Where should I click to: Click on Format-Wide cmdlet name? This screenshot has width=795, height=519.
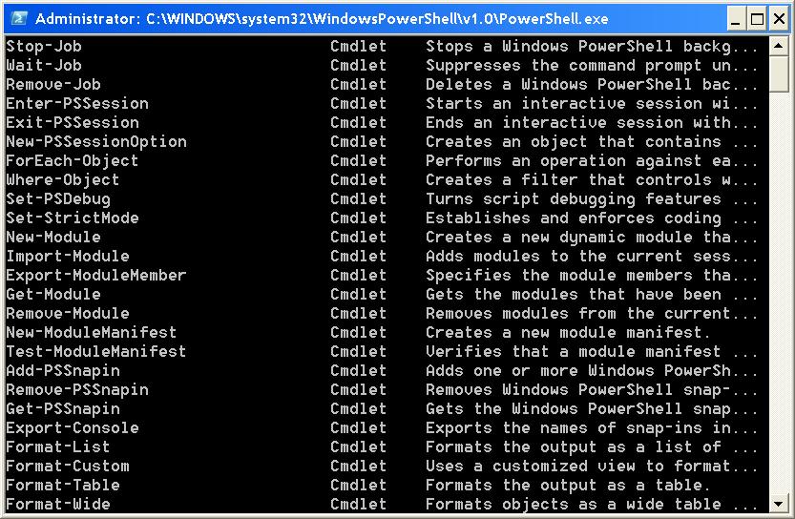[58, 505]
